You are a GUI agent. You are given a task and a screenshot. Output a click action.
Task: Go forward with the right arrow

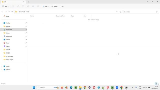pyautogui.click(x=6, y=12)
